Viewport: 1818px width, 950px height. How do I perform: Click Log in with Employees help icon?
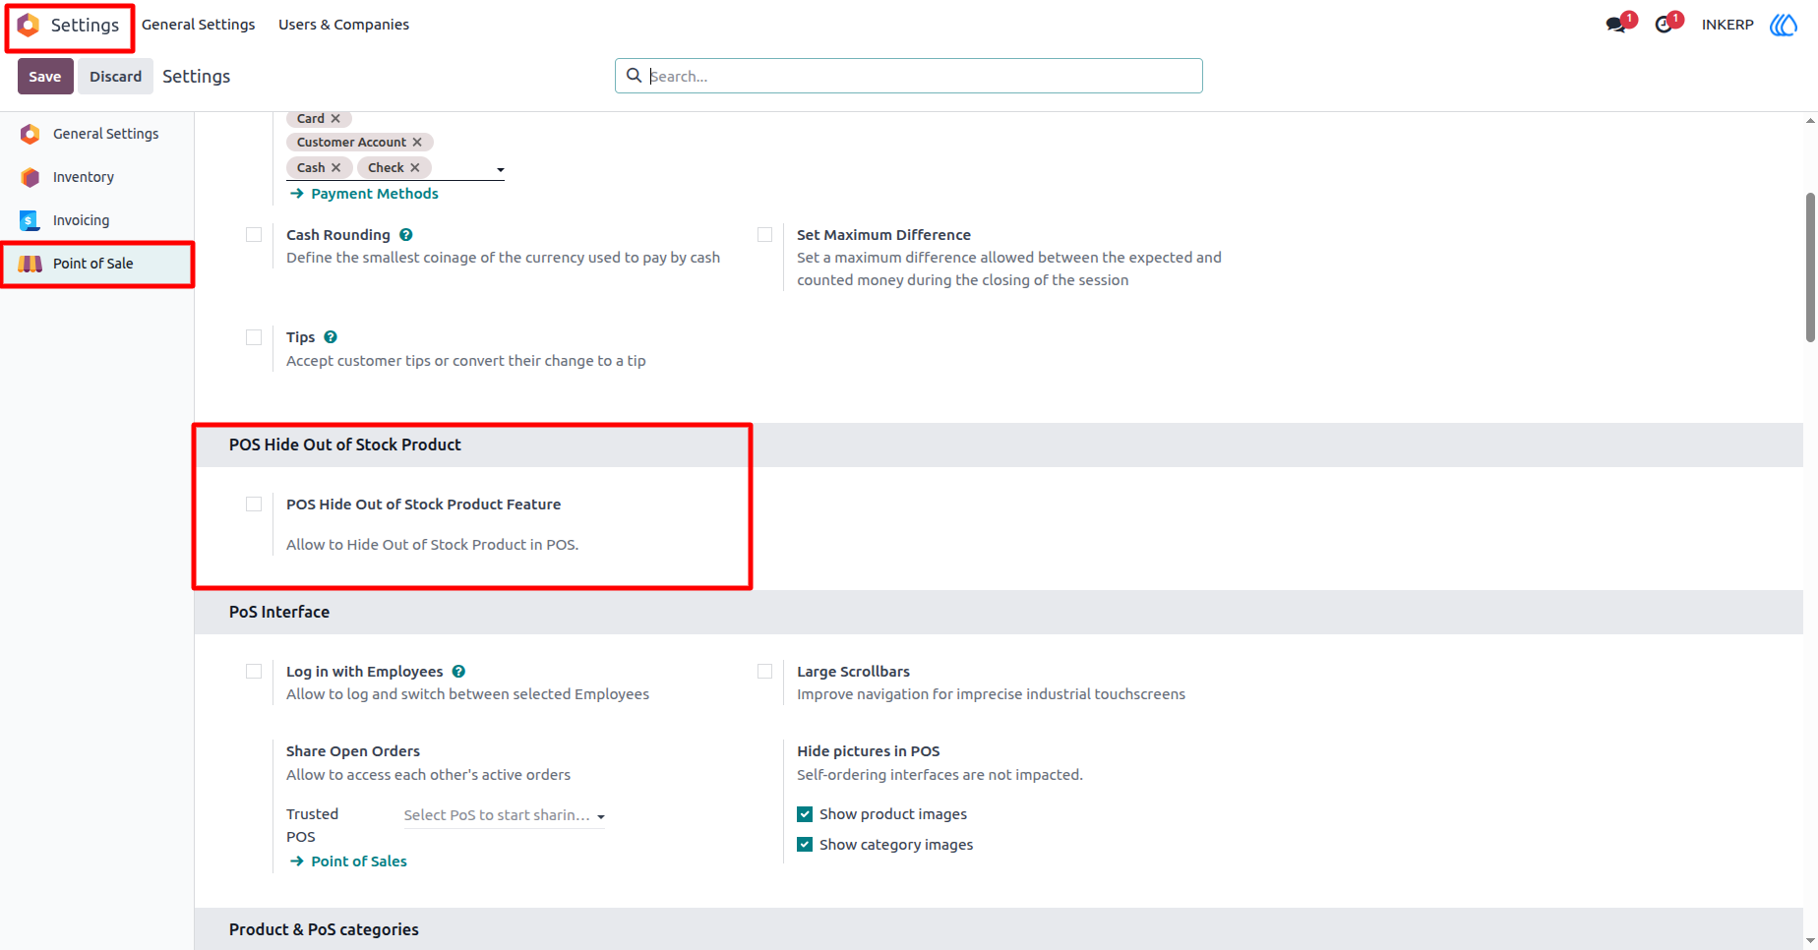tap(458, 672)
